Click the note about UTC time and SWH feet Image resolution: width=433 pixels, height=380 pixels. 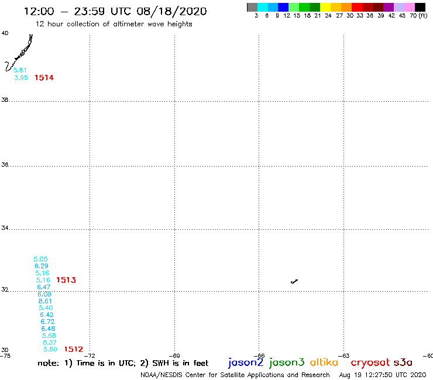coord(123,363)
